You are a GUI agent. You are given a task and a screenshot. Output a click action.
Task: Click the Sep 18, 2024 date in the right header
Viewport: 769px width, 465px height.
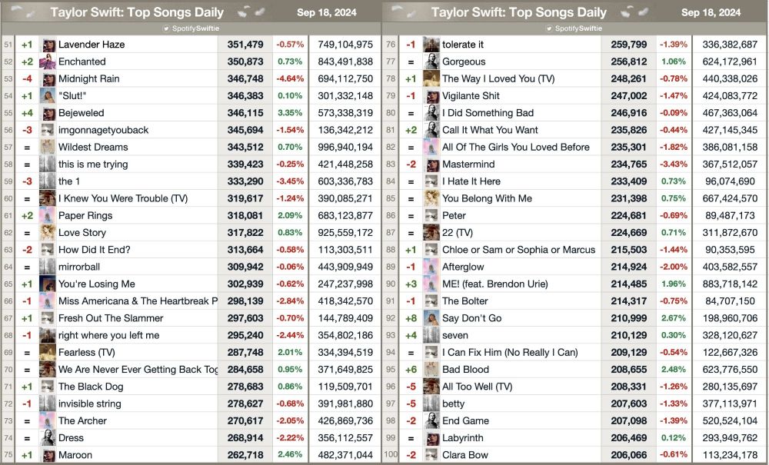[711, 13]
